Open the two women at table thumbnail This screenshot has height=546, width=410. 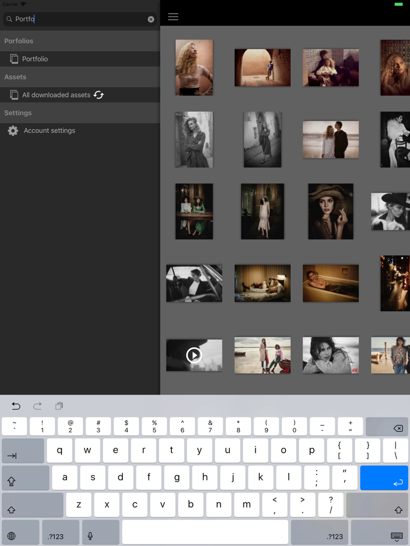[194, 211]
